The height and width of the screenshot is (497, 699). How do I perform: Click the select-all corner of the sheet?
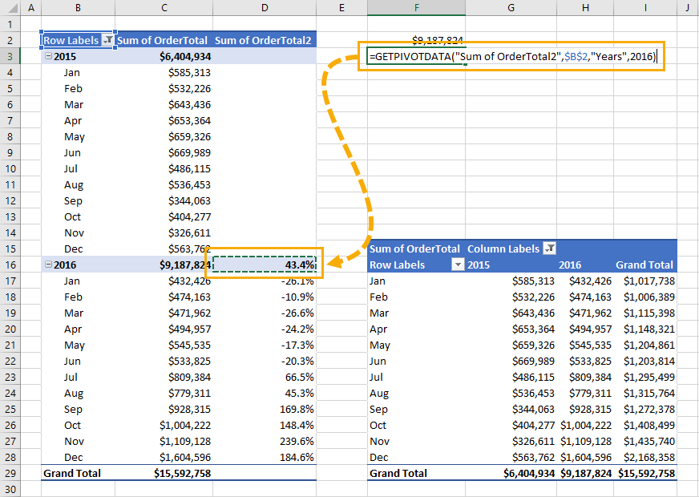click(x=10, y=7)
